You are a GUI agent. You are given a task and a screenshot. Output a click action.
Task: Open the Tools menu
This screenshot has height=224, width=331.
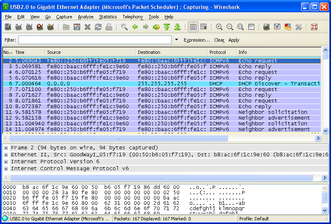[x=154, y=17]
